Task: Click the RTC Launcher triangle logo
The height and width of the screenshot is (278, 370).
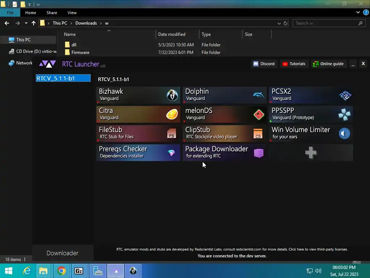Action: [x=47, y=64]
